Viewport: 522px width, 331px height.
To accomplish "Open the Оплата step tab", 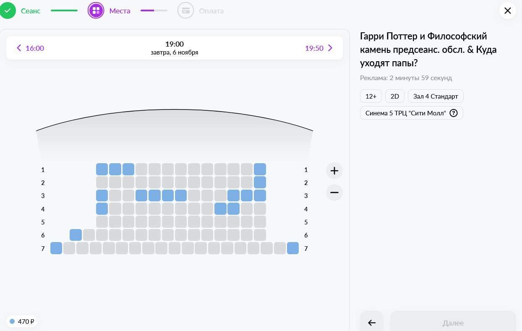I will [x=211, y=11].
